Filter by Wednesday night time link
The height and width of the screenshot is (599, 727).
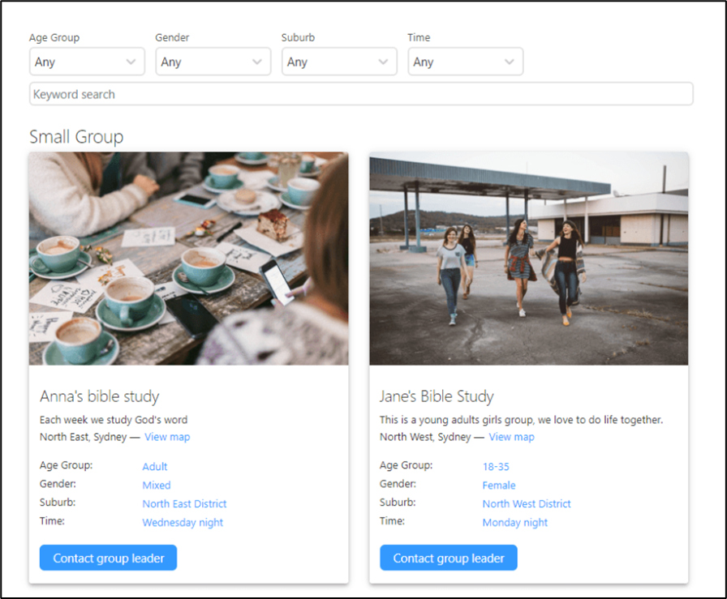point(183,523)
